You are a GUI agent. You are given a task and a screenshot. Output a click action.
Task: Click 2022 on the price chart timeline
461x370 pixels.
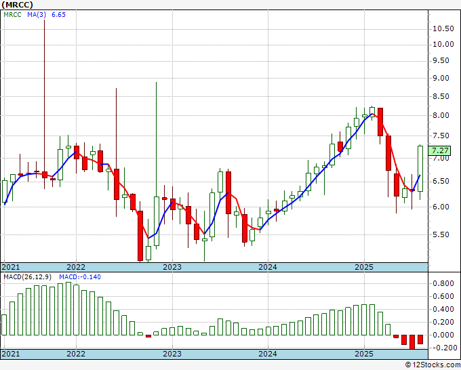click(x=76, y=267)
